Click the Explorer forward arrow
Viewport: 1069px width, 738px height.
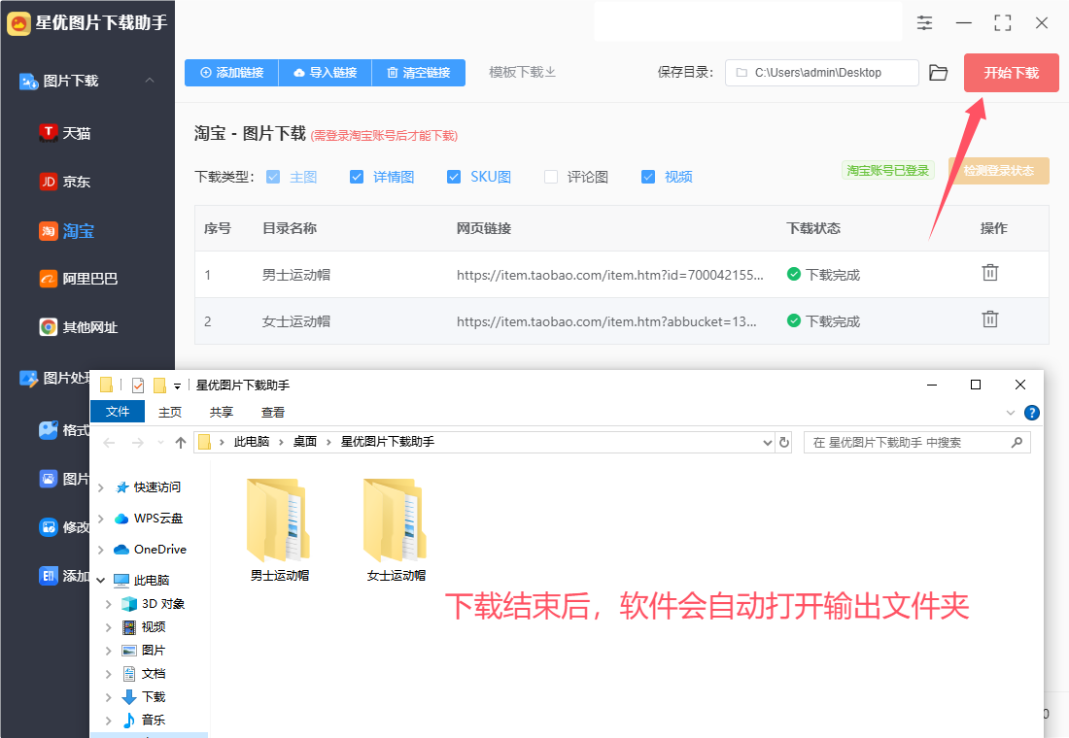[x=138, y=443]
